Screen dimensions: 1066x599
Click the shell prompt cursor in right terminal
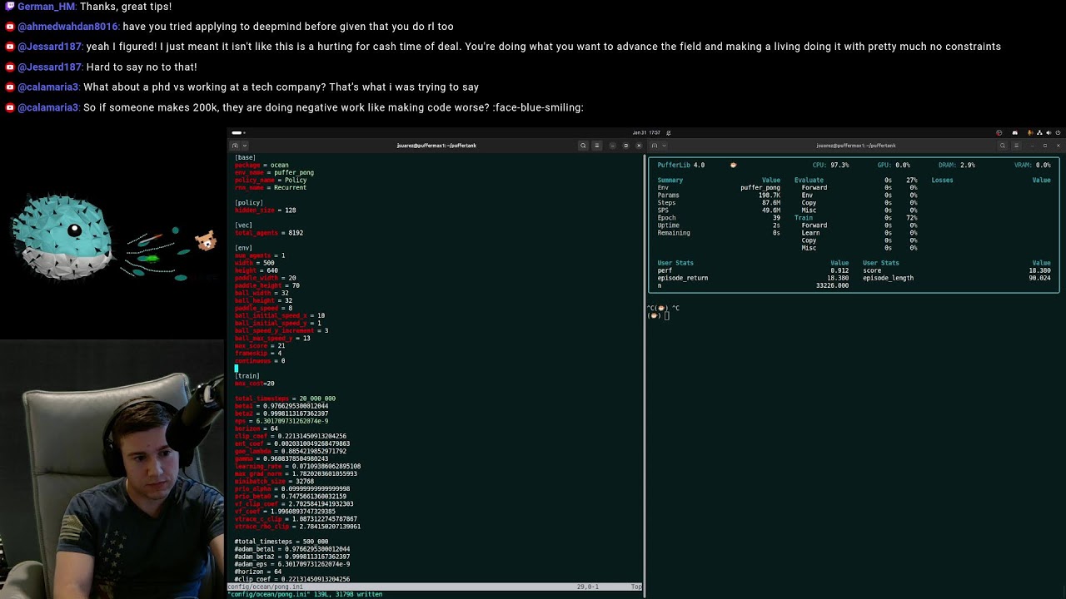(x=666, y=315)
